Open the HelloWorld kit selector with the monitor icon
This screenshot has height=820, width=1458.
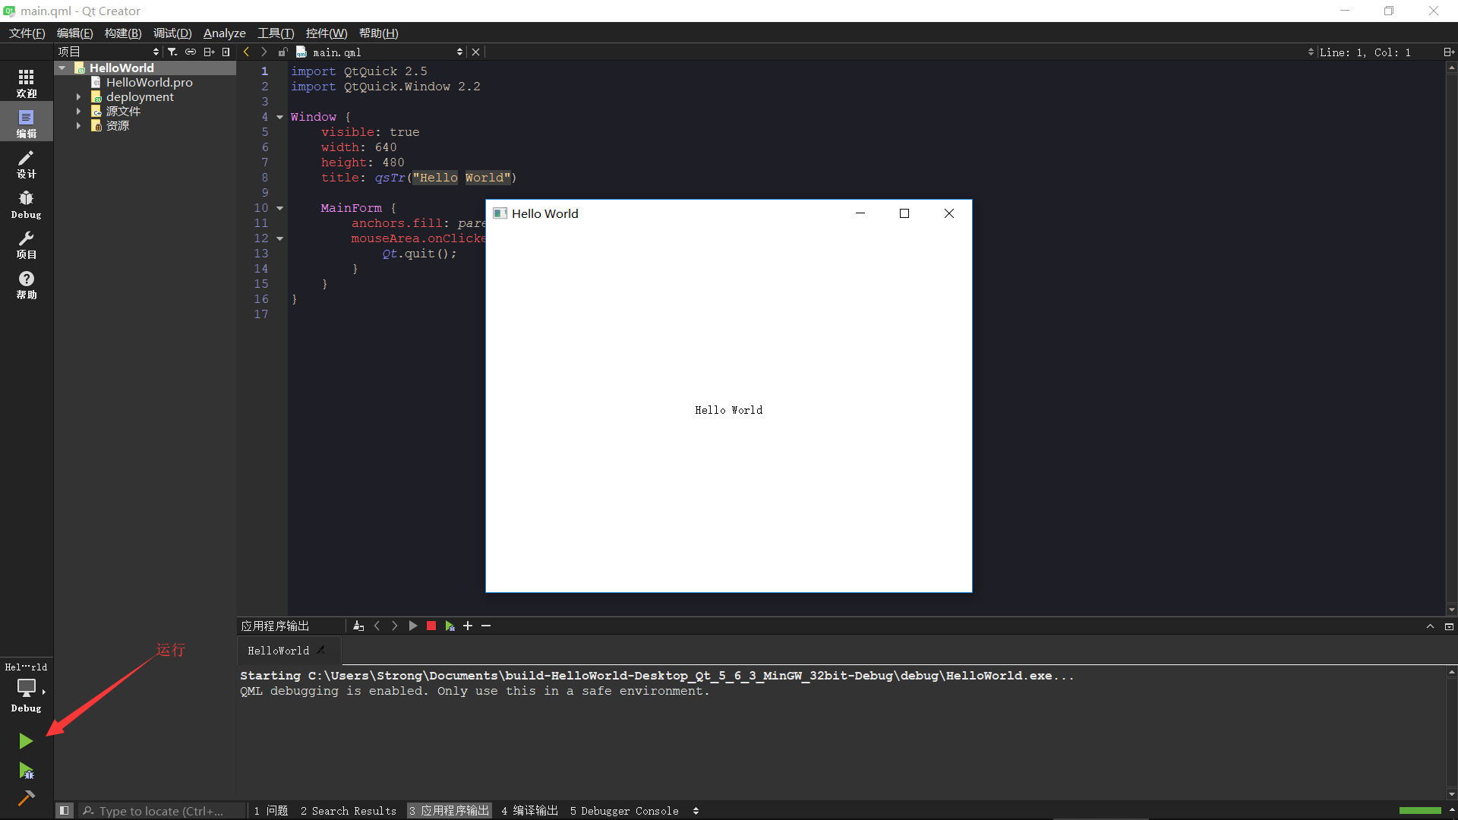coord(27,687)
